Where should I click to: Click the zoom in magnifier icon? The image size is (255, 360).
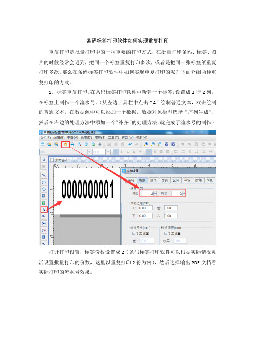[x=145, y=144]
